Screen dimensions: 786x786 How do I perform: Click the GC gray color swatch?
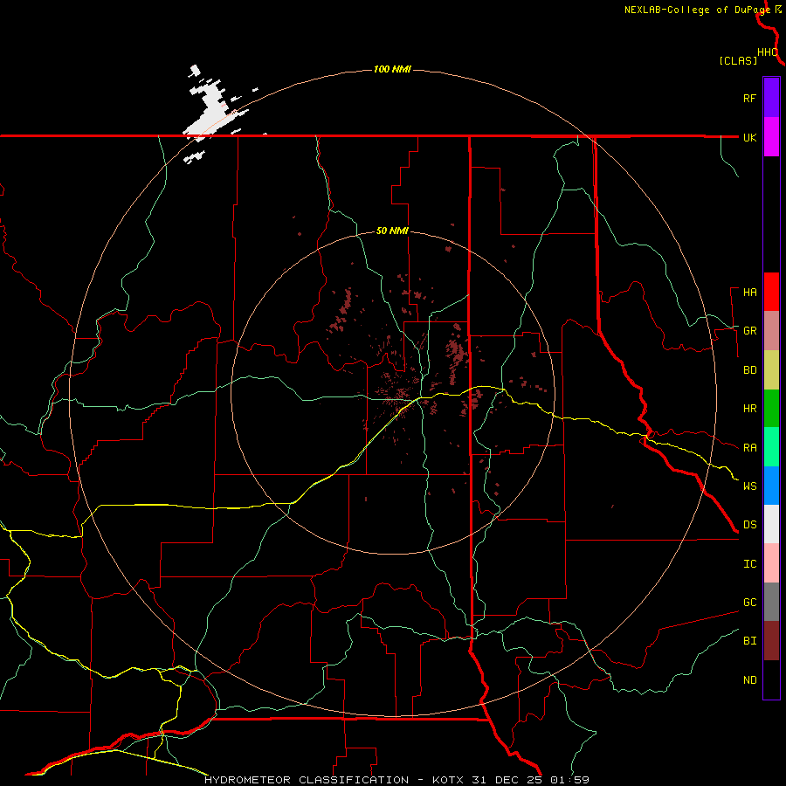point(771,602)
